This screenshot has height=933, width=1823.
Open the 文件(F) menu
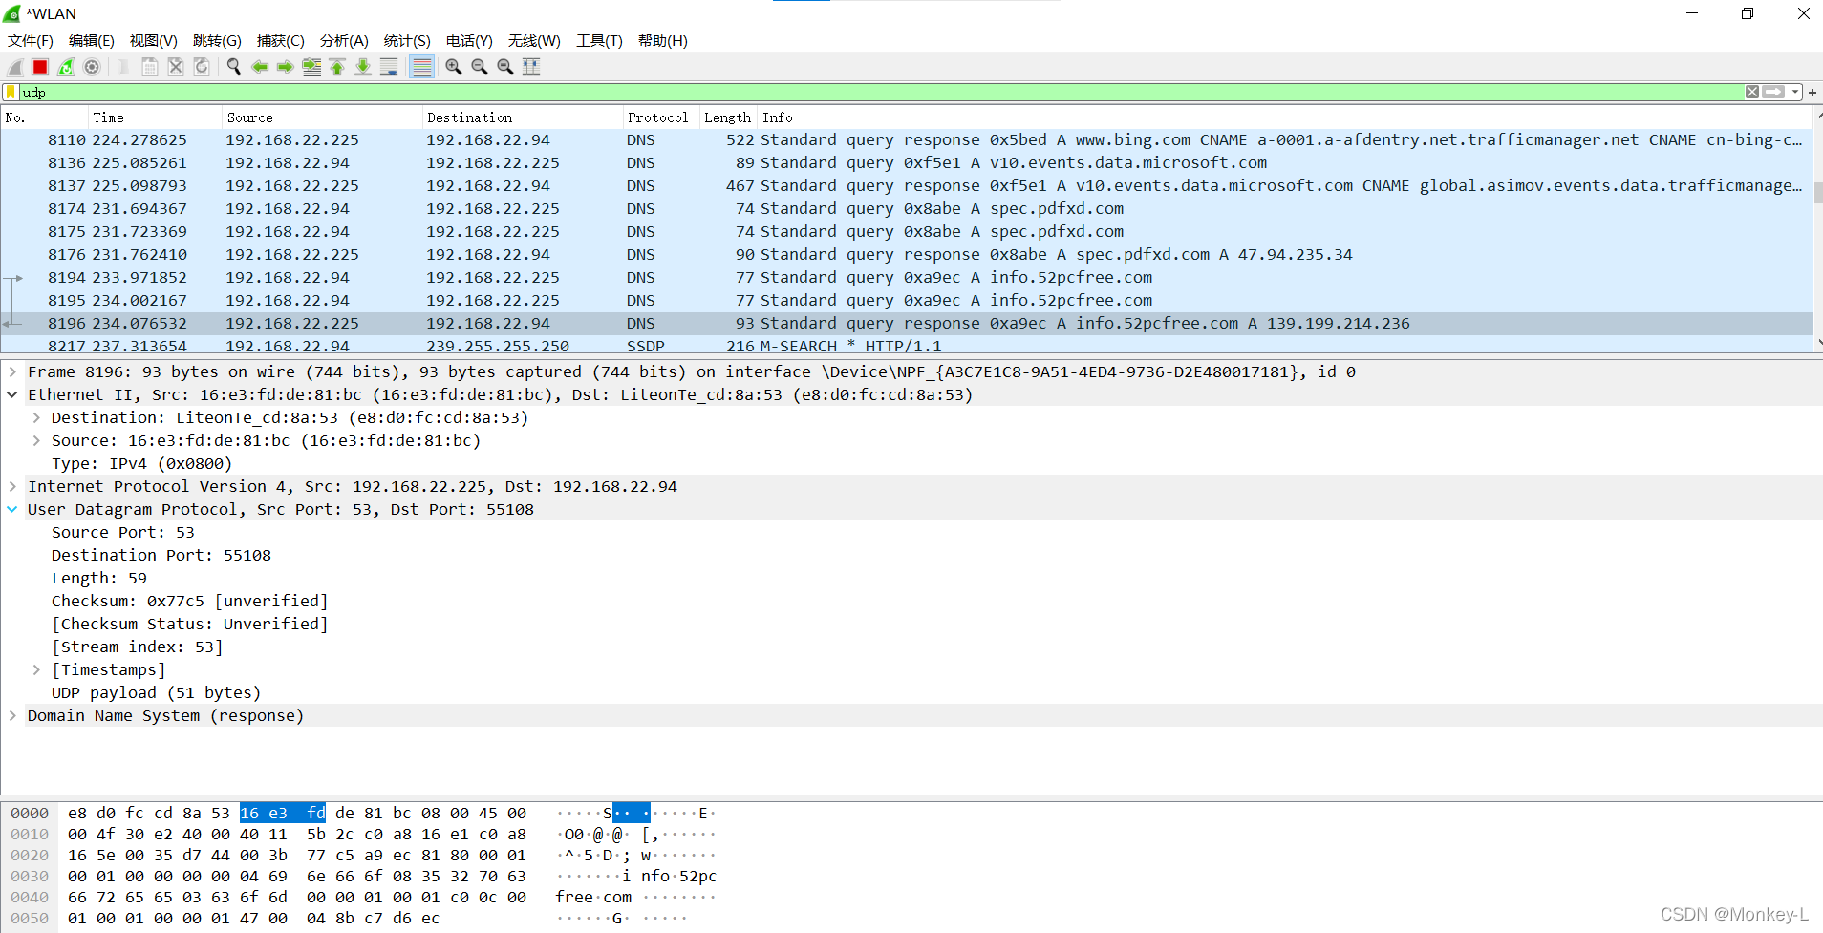click(31, 41)
